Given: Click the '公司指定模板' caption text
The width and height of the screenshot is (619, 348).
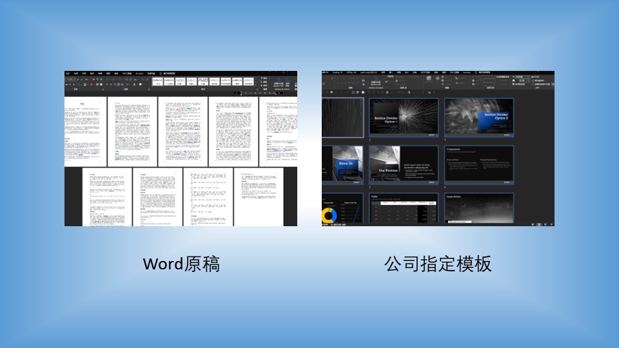Looking at the screenshot, I should tap(438, 264).
